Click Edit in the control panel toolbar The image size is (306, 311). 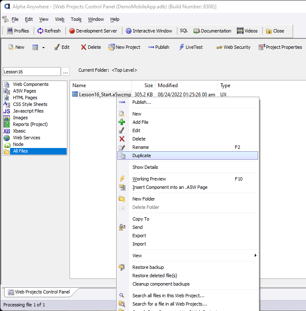62,47
